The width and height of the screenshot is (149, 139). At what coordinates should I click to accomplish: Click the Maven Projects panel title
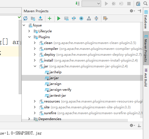coord(36,11)
